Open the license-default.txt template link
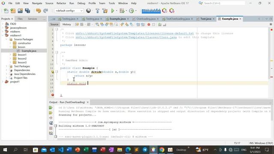The height and width of the screenshot is (154, 274). point(134,33)
